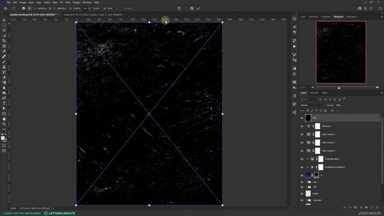This screenshot has width=384, height=216.
Task: Expand the cliff layer group
Action: pyautogui.click(x=307, y=187)
